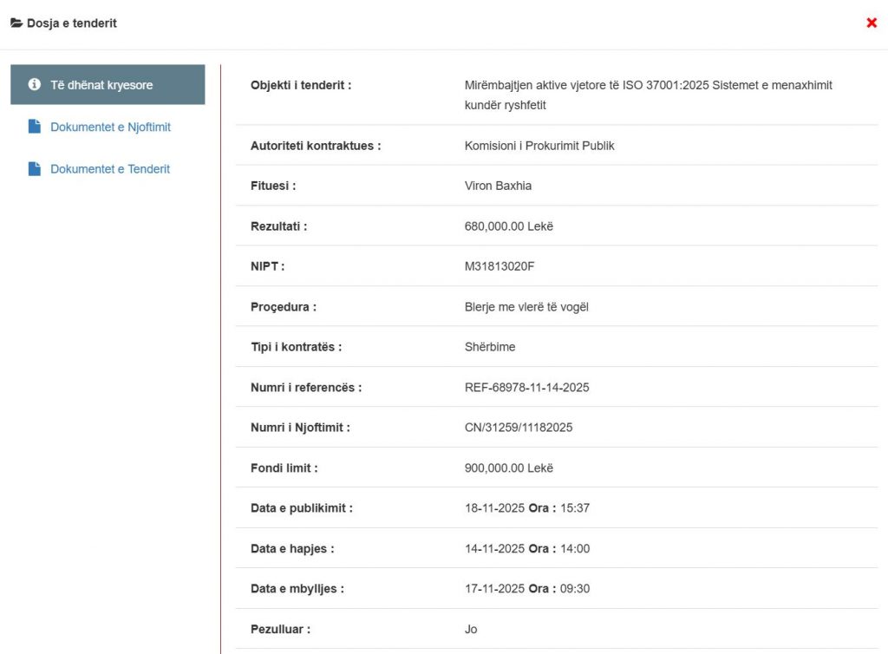The image size is (888, 654).
Task: Click the file icon beside Dokumentet e Tenderit
Action: click(x=35, y=169)
